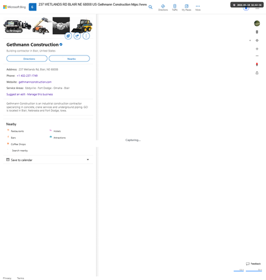
Task: Click the business description paragraph
Action: [x=47, y=107]
